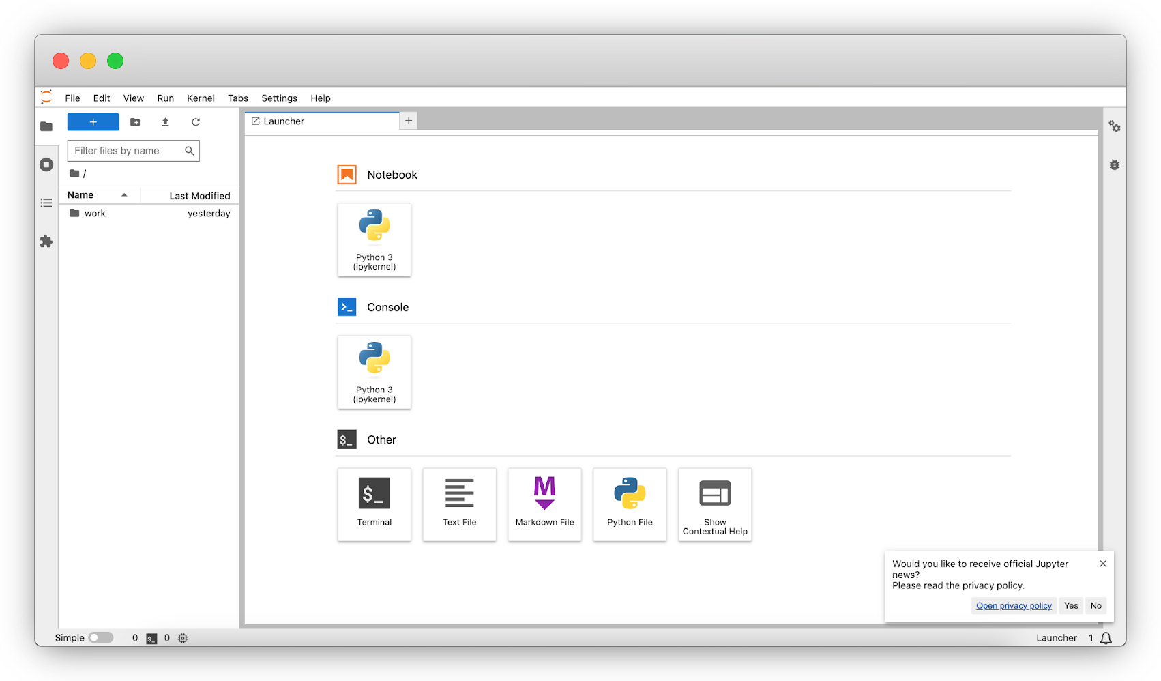Select the Launcher tab
Viewport: 1161px width, 681px height.
[x=284, y=121]
